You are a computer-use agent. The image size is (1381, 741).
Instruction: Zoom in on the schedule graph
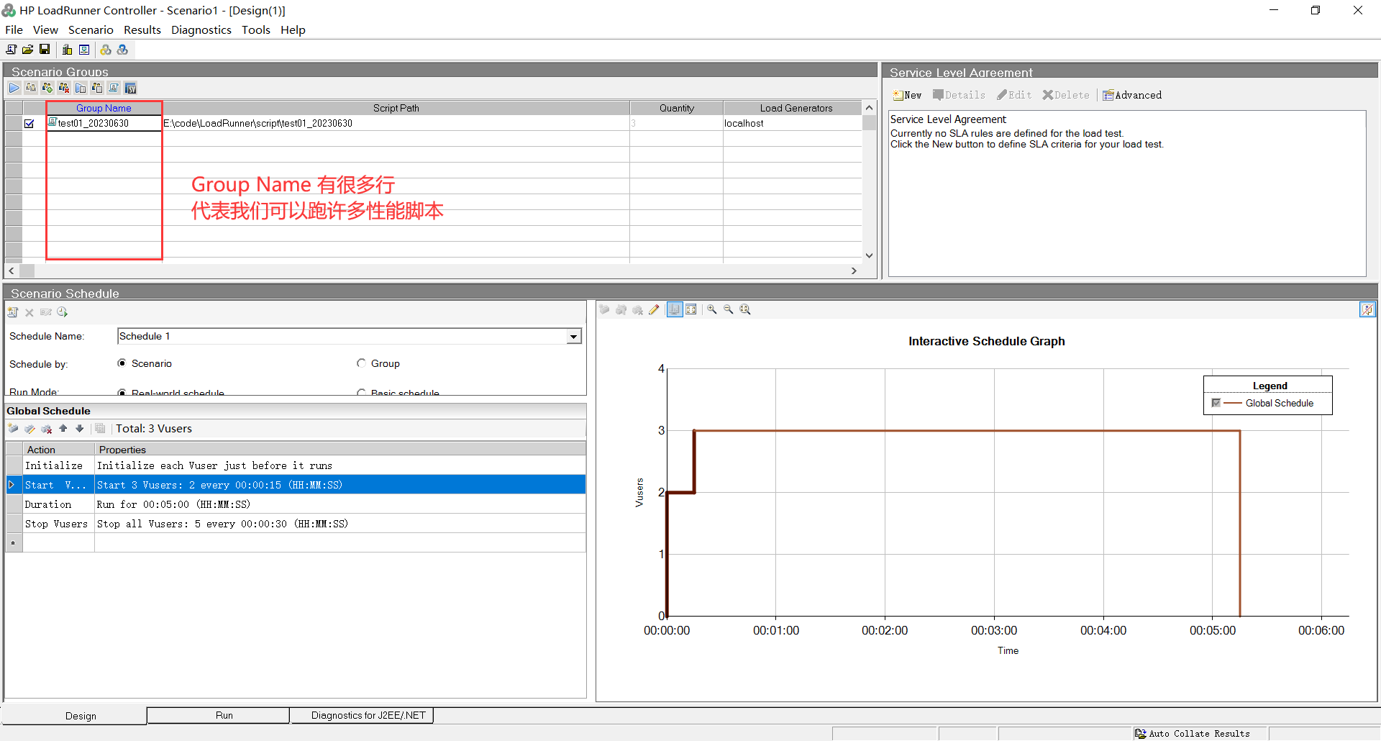click(712, 309)
